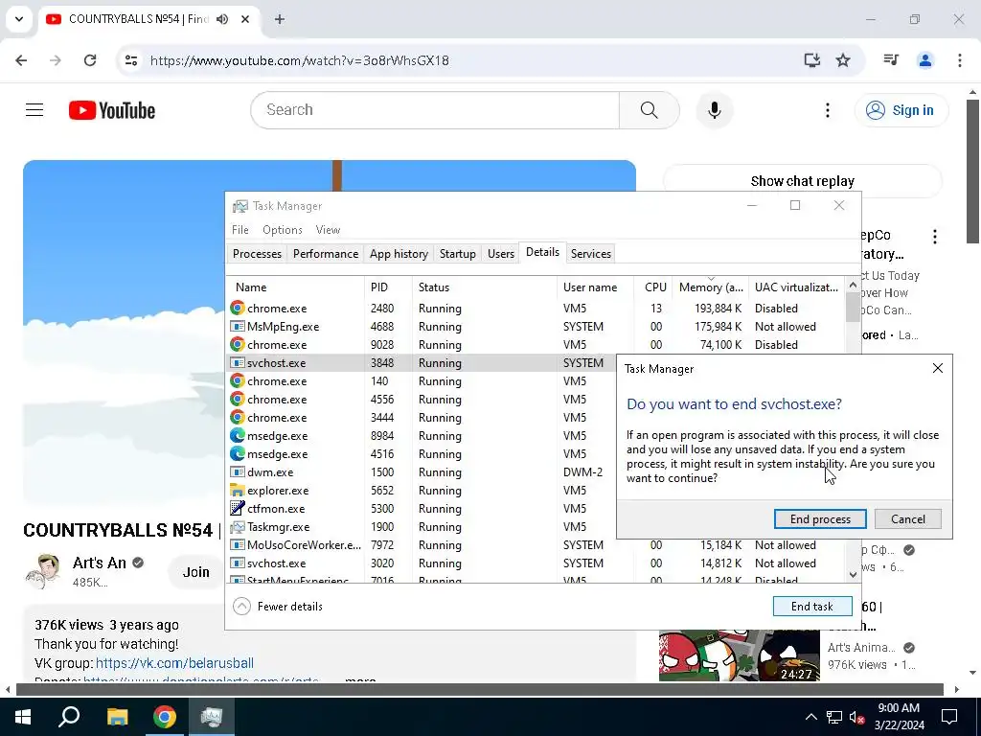This screenshot has width=981, height=736.
Task: Open Windows taskbar search
Action: (69, 717)
